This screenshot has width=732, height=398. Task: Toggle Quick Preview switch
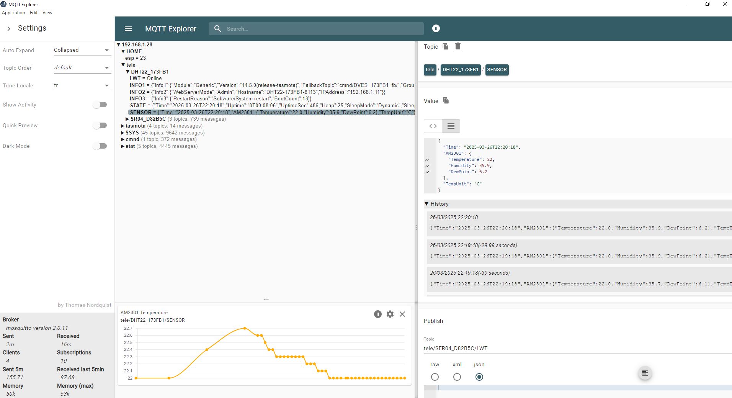(100, 125)
